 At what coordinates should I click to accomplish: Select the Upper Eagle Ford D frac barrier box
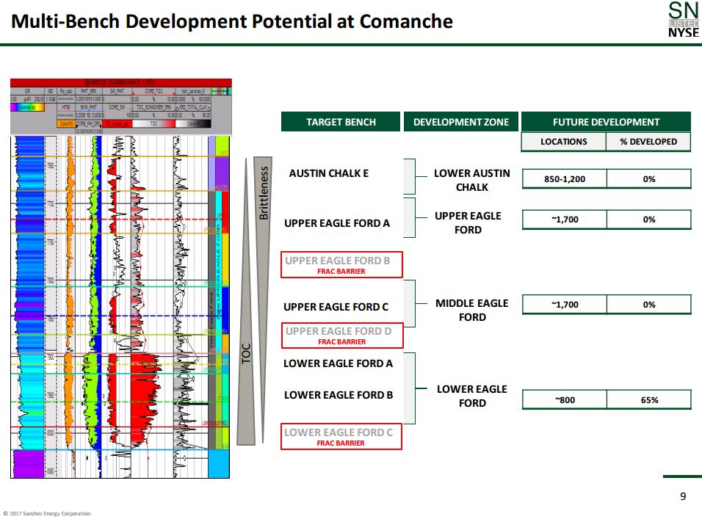point(341,336)
